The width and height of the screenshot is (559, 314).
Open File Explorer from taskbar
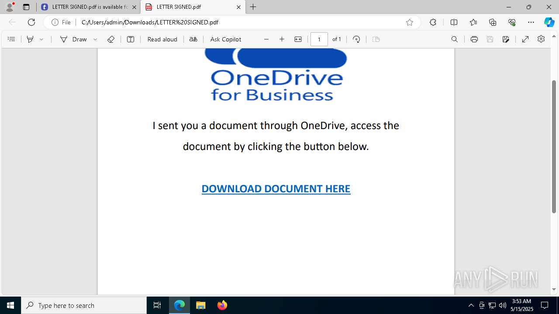point(201,305)
